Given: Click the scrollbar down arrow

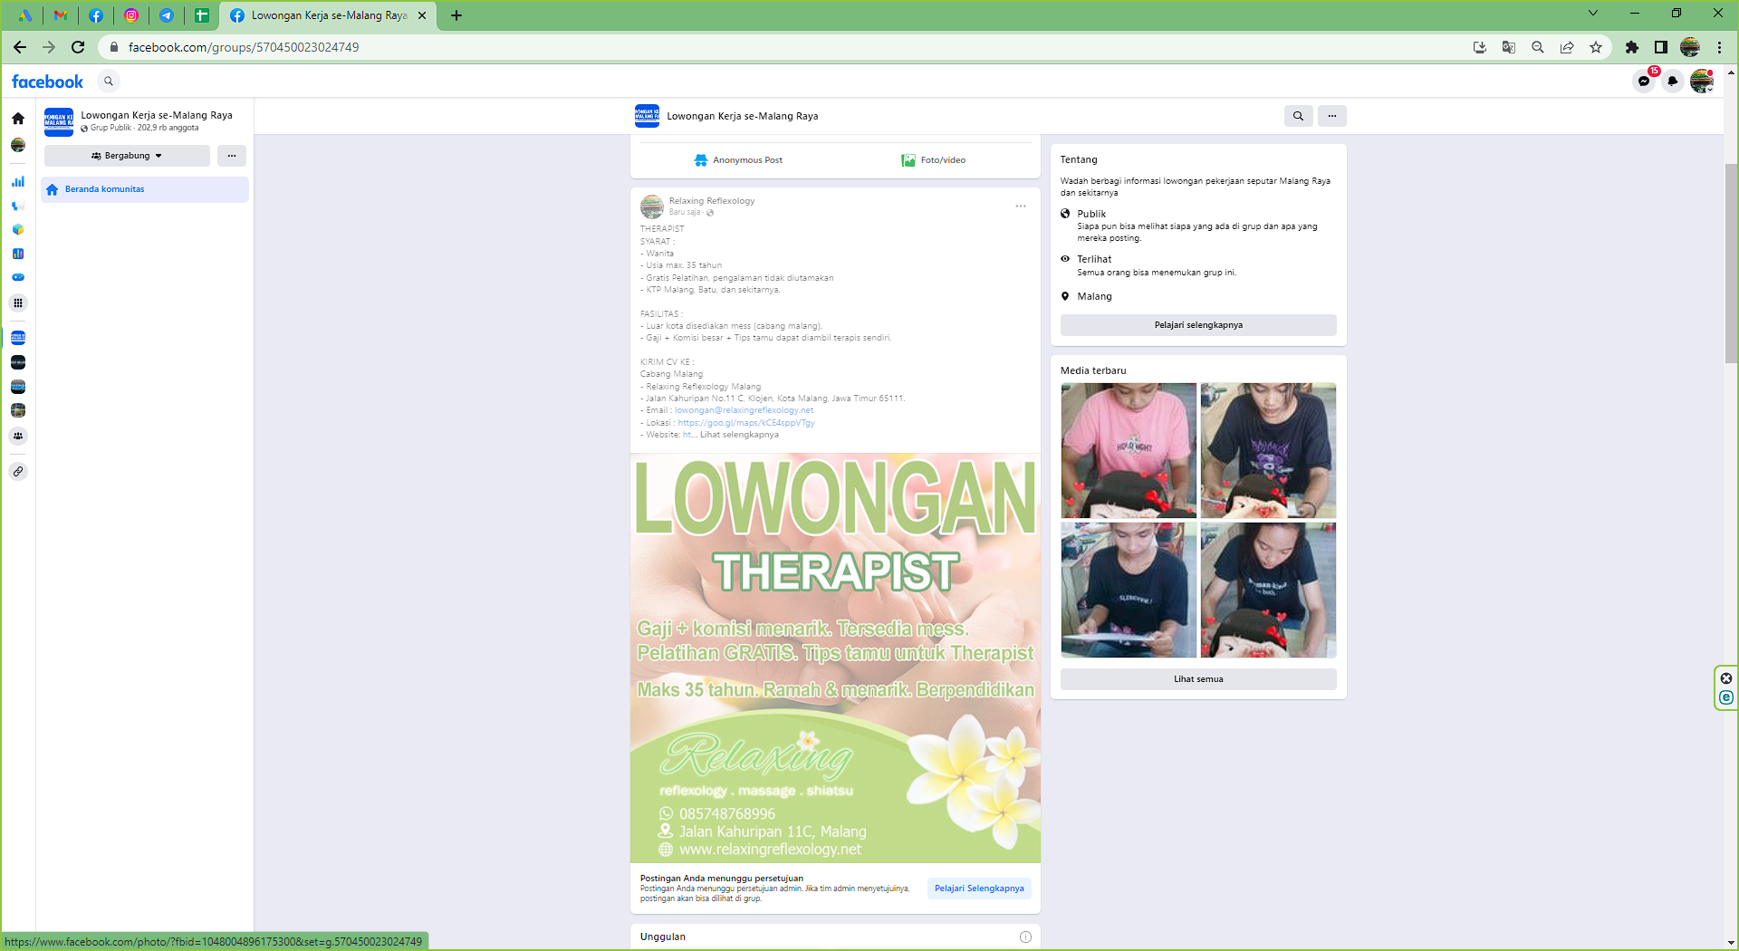Looking at the screenshot, I should (1731, 943).
